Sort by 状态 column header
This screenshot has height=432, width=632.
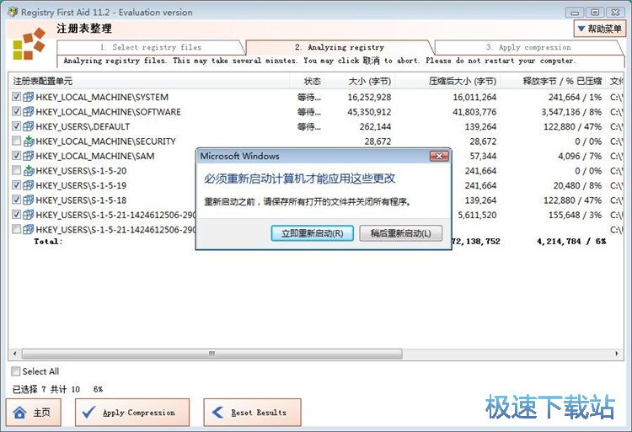click(x=308, y=81)
